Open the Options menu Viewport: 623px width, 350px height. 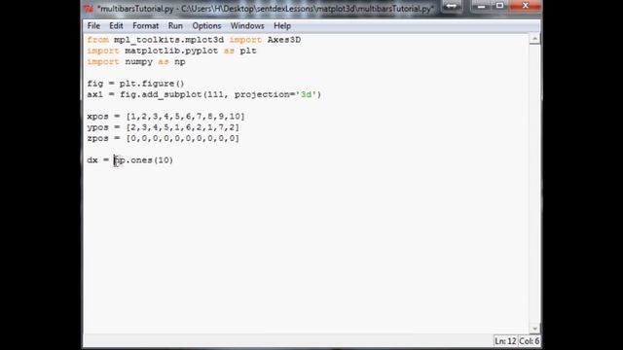(x=206, y=26)
